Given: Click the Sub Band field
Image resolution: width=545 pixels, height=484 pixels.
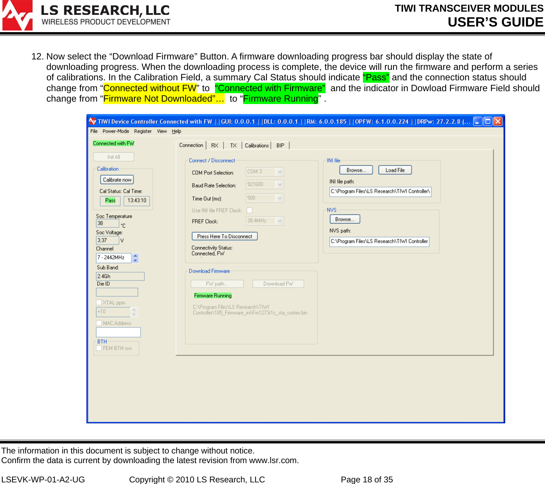Looking at the screenshot, I should pyautogui.click(x=120, y=276).
